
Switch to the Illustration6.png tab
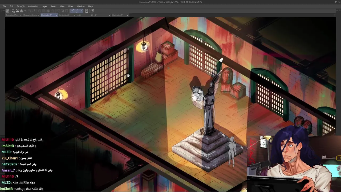(x=30, y=15)
